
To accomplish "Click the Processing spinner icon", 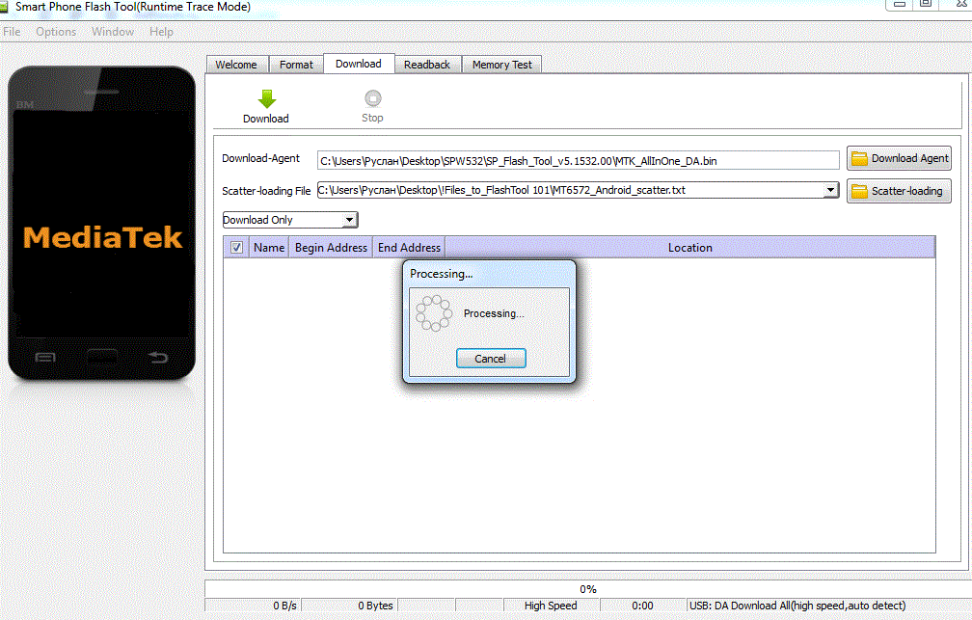I will (x=433, y=313).
